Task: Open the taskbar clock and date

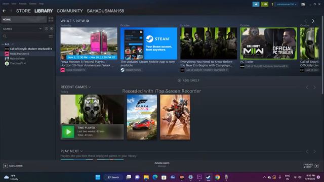Action: pyautogui.click(x=309, y=177)
